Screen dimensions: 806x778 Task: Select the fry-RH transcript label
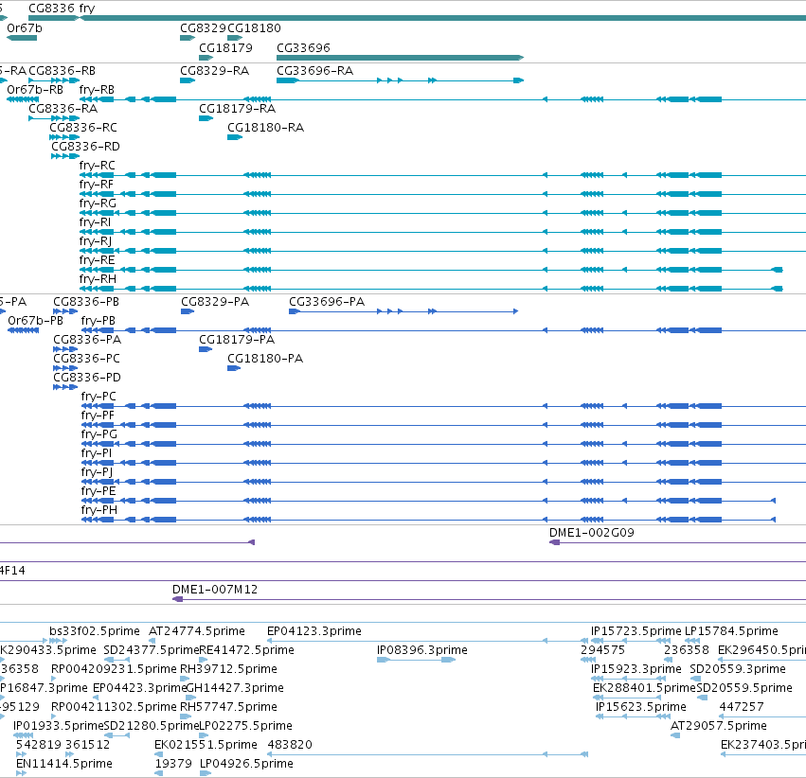pos(98,279)
